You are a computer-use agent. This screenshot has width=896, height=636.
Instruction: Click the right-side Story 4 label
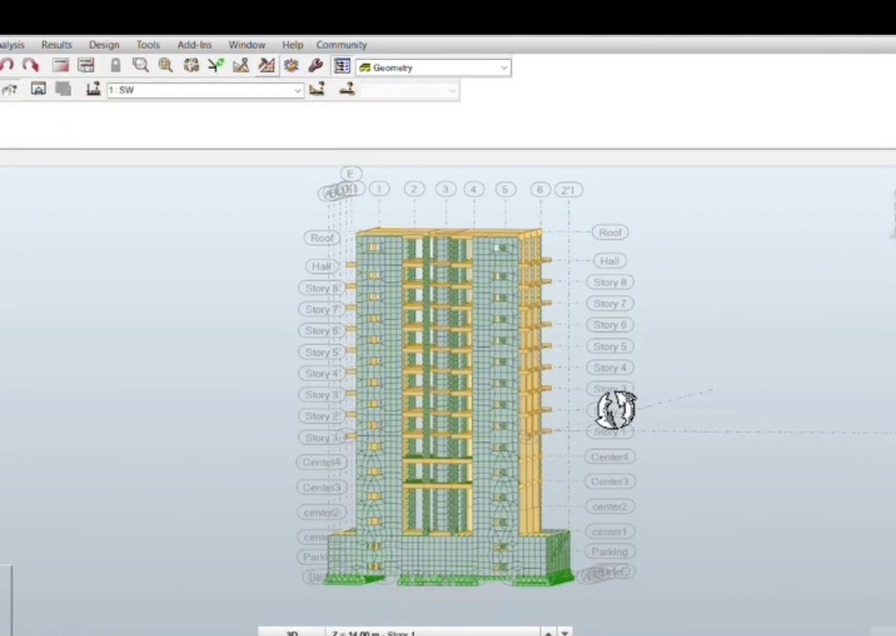click(x=611, y=367)
